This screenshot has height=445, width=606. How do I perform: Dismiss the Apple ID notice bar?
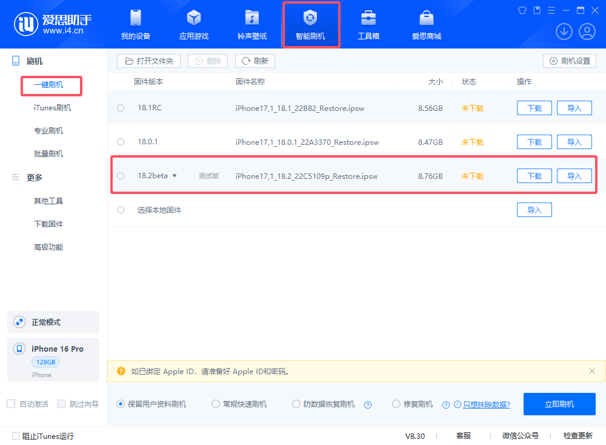click(x=591, y=371)
